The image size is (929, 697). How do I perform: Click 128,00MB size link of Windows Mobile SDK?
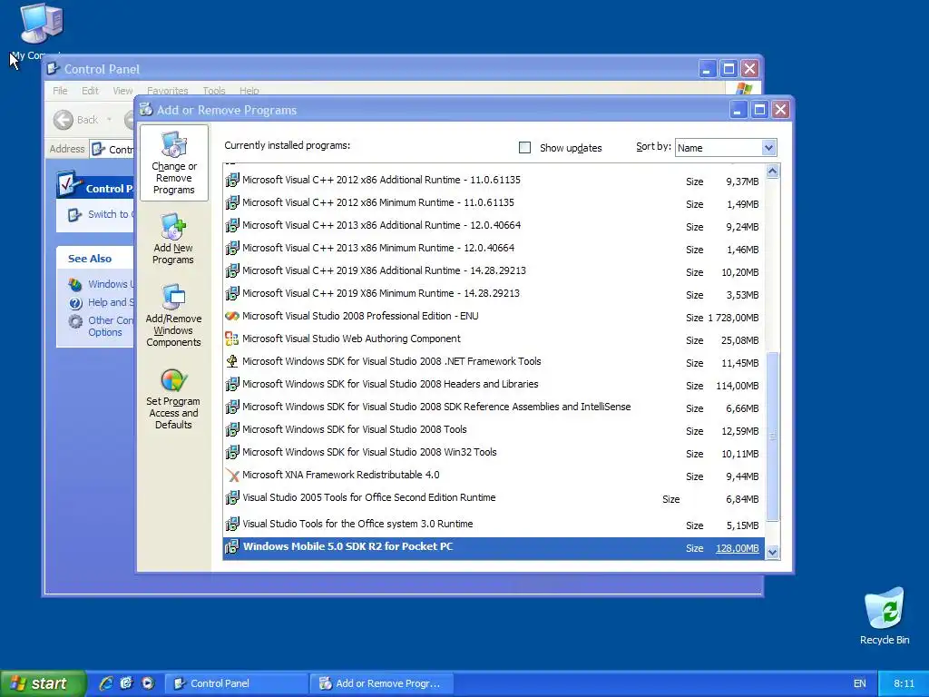(737, 548)
